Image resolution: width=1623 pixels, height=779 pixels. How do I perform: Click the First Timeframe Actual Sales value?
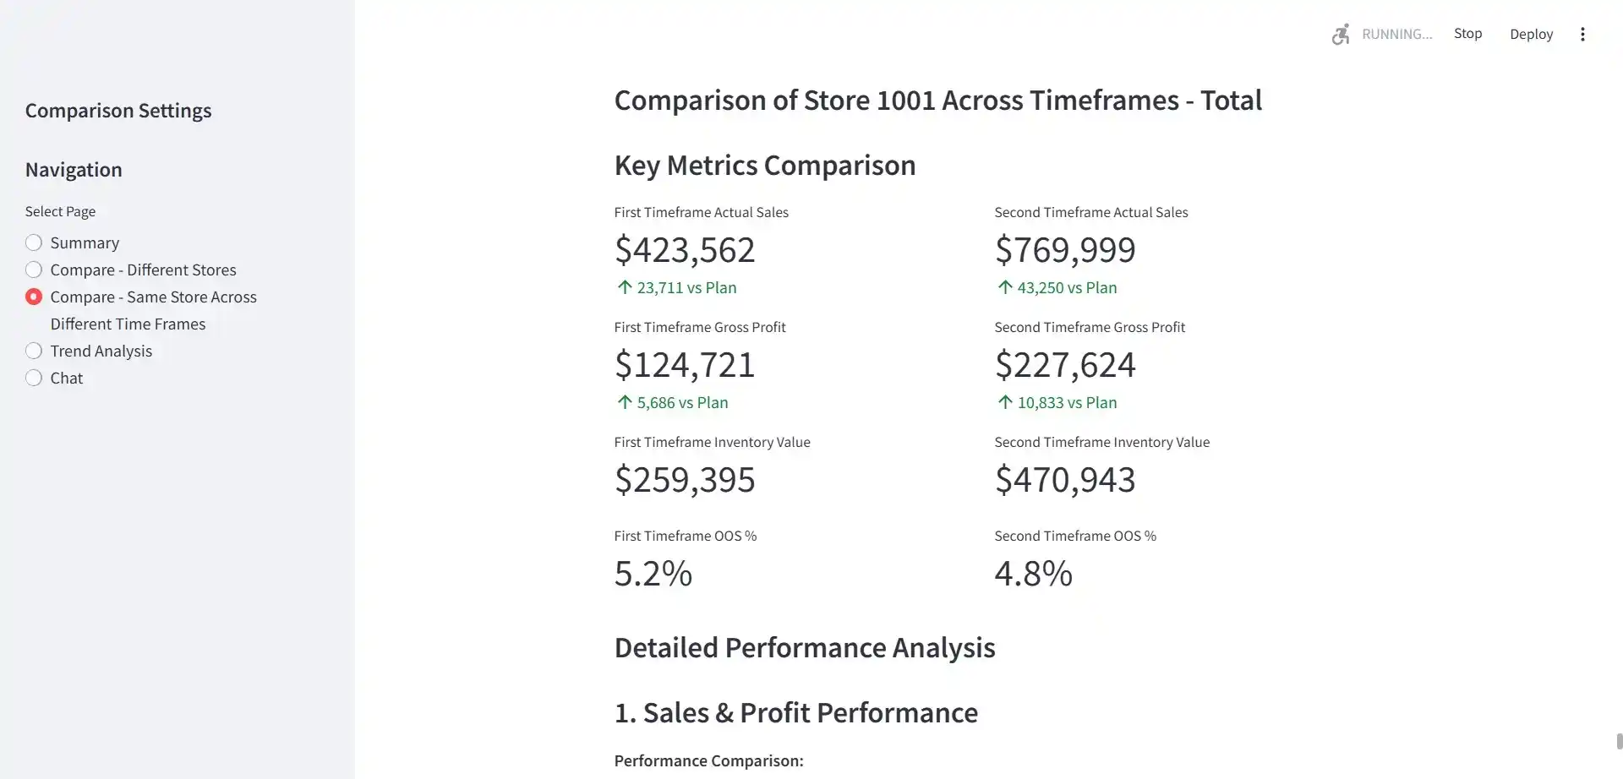[x=685, y=248]
